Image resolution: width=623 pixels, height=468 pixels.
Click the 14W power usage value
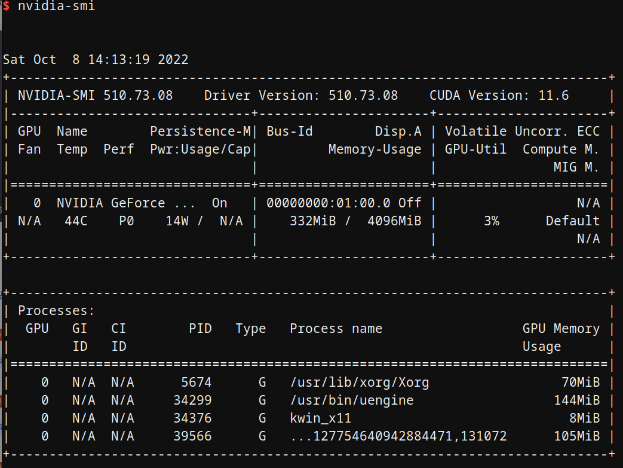(177, 221)
